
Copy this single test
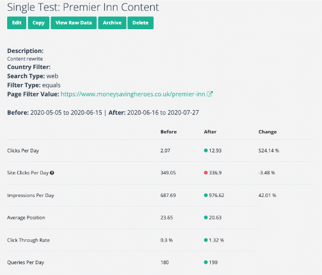tap(39, 23)
